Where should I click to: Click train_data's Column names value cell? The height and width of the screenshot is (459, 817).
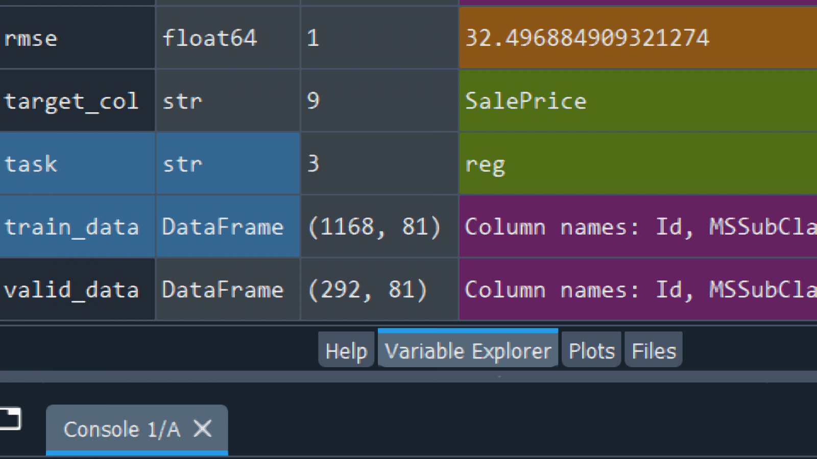coord(637,227)
